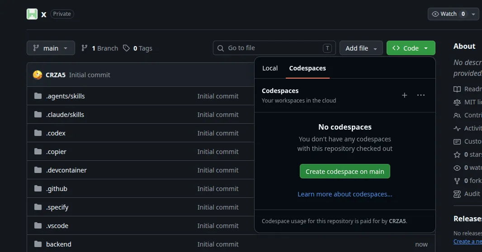Select the Codespaces tab
The width and height of the screenshot is (482, 252).
click(307, 68)
